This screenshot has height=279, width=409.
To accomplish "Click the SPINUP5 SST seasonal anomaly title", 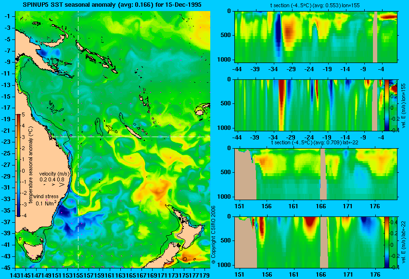I will [112, 5].
